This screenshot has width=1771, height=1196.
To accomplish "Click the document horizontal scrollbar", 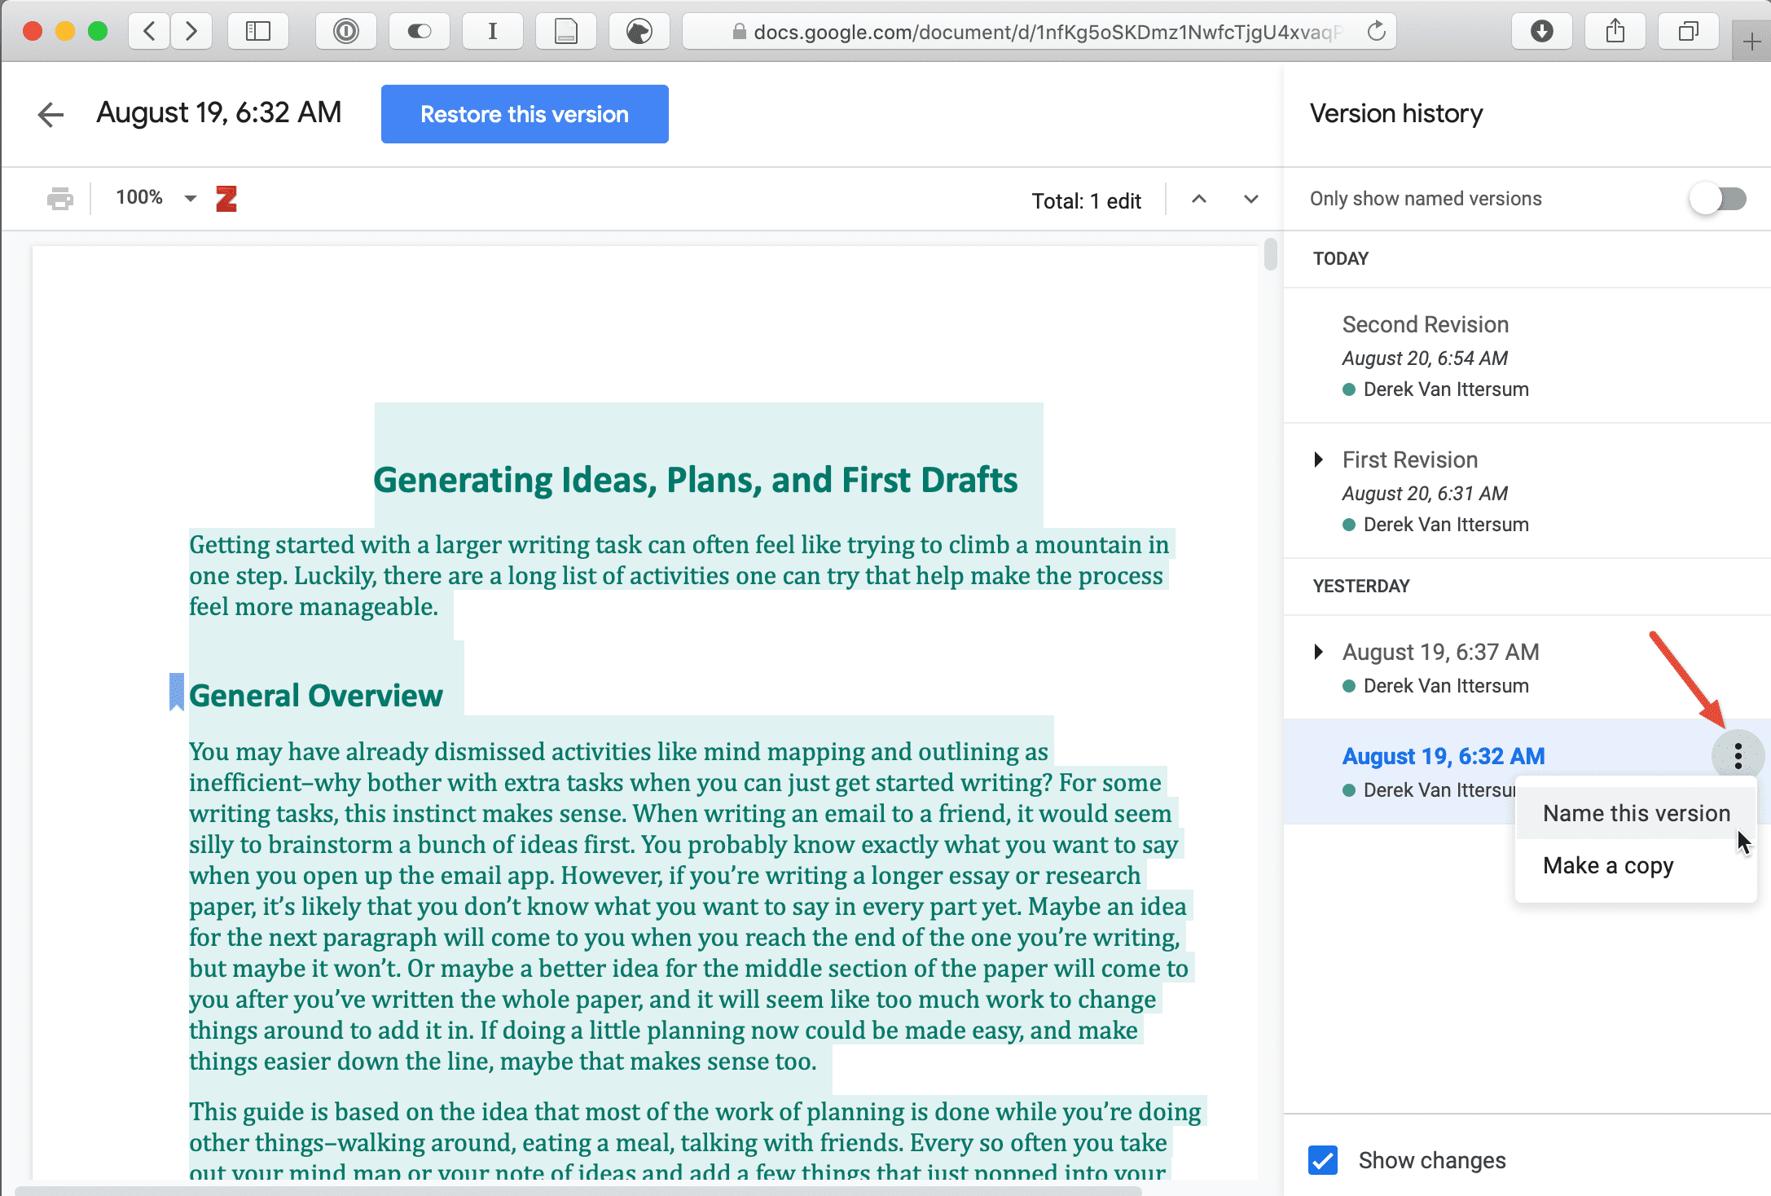I will tap(578, 1190).
